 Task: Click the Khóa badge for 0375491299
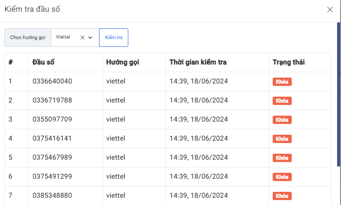coord(282,177)
